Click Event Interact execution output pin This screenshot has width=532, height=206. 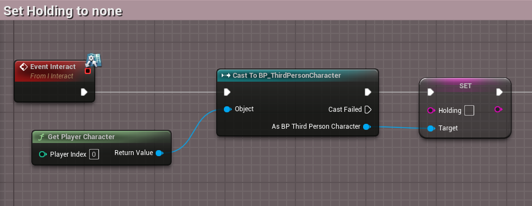pyautogui.click(x=84, y=92)
